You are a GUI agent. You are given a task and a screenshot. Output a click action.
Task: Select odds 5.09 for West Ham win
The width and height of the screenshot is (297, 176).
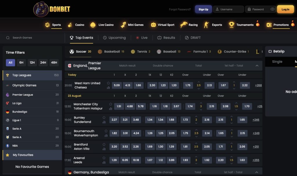coord(117,85)
